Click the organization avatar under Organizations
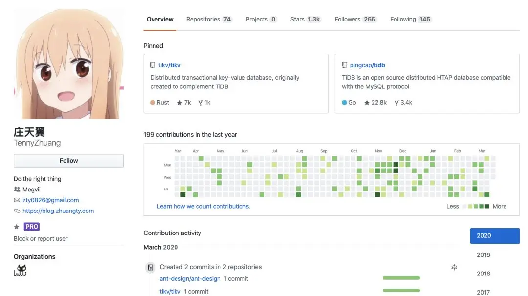Viewport: 528px width, 296px height. tap(20, 271)
